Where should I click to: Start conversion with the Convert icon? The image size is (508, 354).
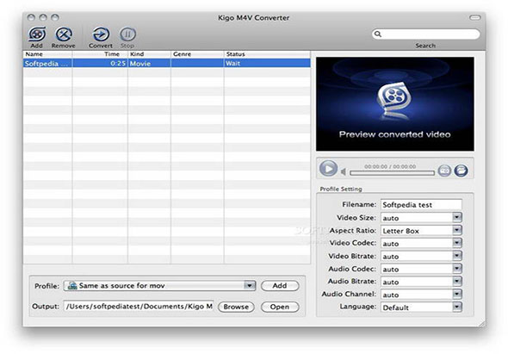[101, 34]
